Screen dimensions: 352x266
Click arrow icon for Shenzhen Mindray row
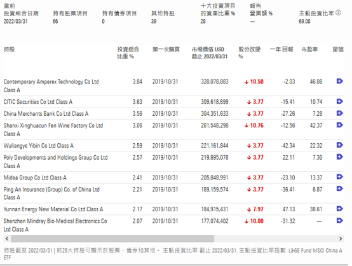tap(340, 221)
